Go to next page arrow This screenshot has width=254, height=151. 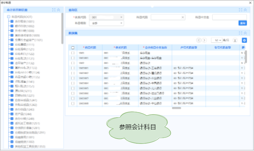click(204, 40)
